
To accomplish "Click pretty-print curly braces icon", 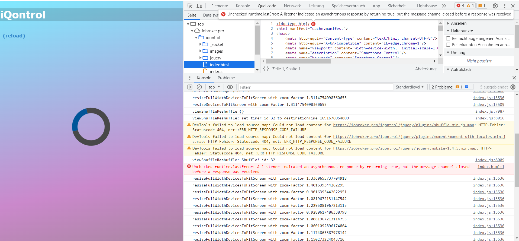I will click(266, 69).
